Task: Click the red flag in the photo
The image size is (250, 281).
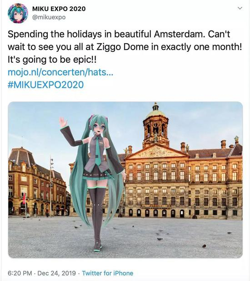Action: tap(24, 199)
